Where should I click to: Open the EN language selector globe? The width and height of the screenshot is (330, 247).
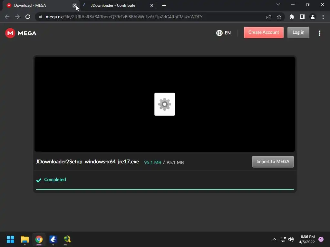click(x=223, y=33)
